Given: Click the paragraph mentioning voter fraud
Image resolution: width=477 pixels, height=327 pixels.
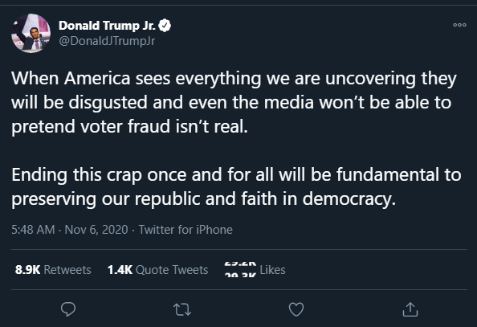Looking at the screenshot, I should [234, 102].
